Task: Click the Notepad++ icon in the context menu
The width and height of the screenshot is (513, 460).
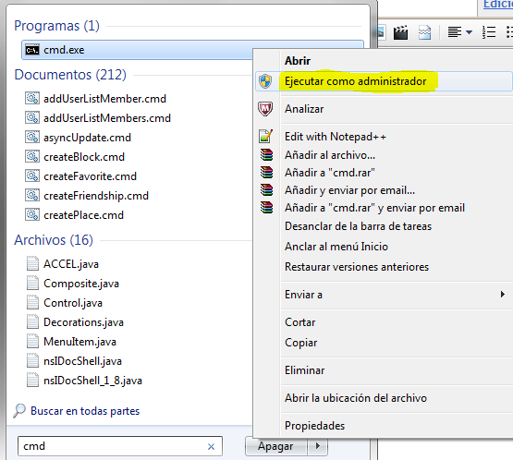Action: click(x=265, y=136)
